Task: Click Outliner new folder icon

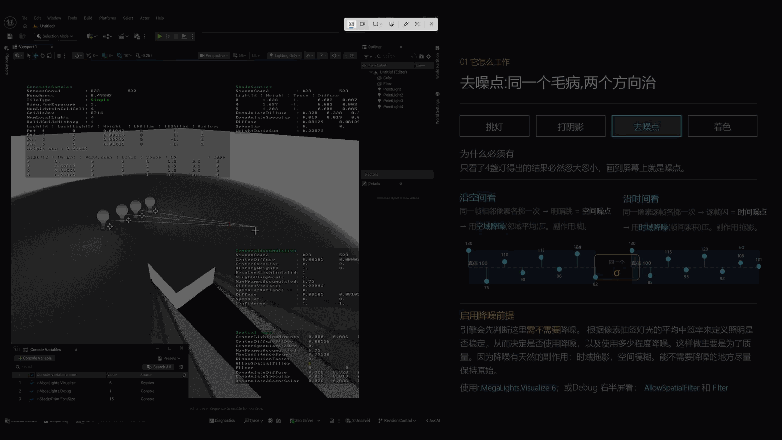Action: tap(421, 56)
